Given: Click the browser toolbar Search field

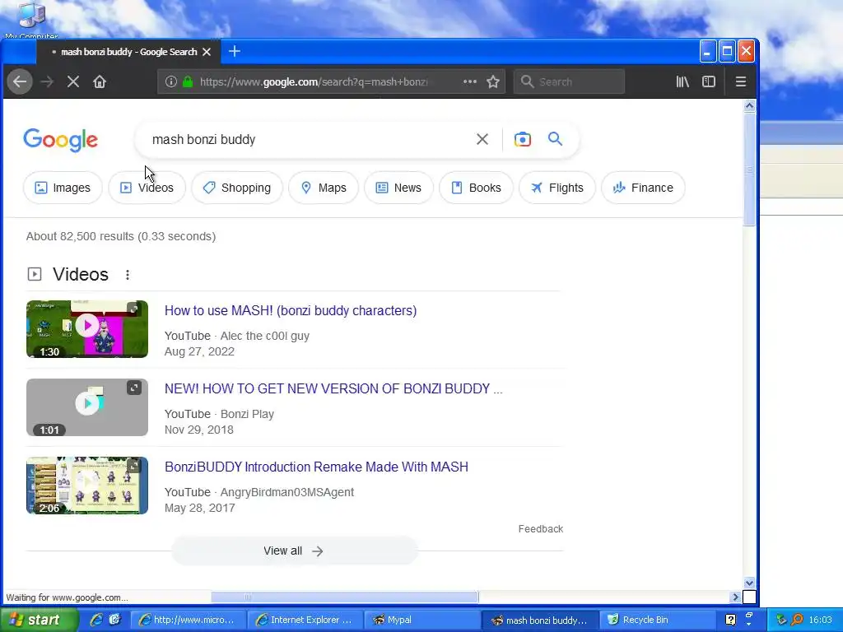Looking at the screenshot, I should pyautogui.click(x=569, y=81).
